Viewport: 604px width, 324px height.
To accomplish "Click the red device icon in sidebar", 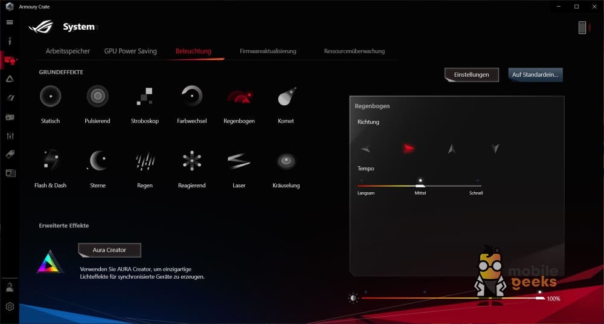I will pyautogui.click(x=10, y=60).
